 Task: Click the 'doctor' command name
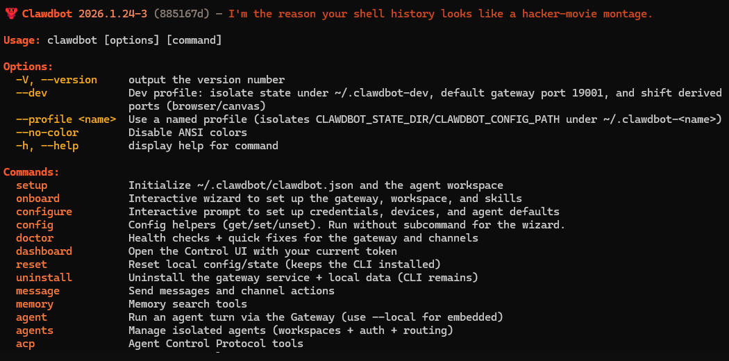click(35, 238)
